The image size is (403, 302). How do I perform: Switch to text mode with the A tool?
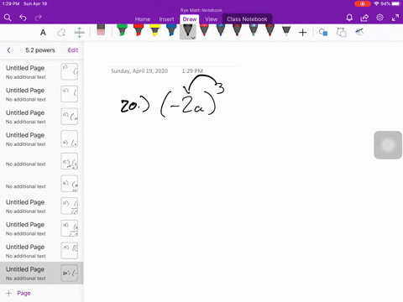pos(43,33)
